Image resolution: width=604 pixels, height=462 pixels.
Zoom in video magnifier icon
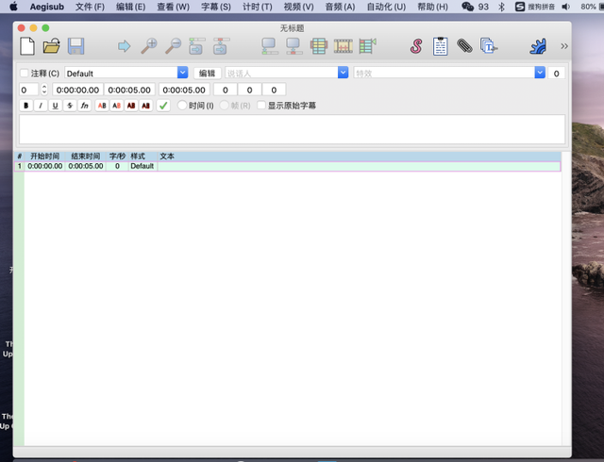pos(149,46)
